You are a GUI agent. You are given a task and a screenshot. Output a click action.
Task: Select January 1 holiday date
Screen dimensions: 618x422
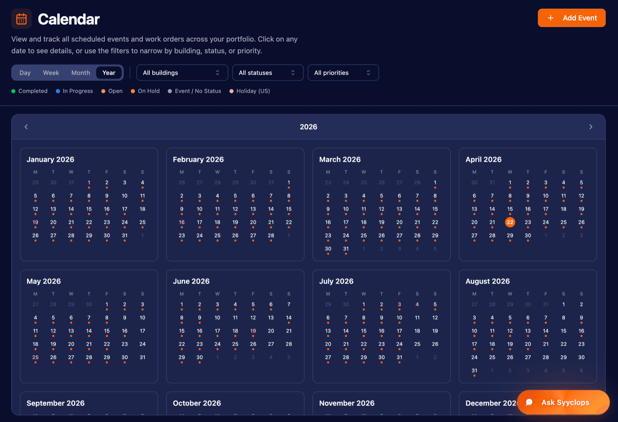point(89,183)
